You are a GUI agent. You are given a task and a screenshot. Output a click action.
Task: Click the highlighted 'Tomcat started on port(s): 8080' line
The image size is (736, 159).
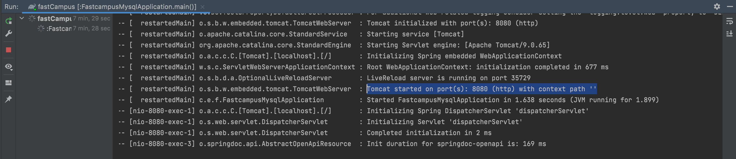pos(481,89)
